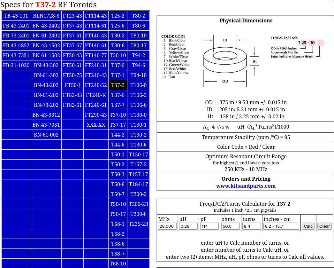Image resolution: width=334 pixels, height=268 pixels.
Task: Select the T225-2B toroid link
Action: (x=138, y=224)
